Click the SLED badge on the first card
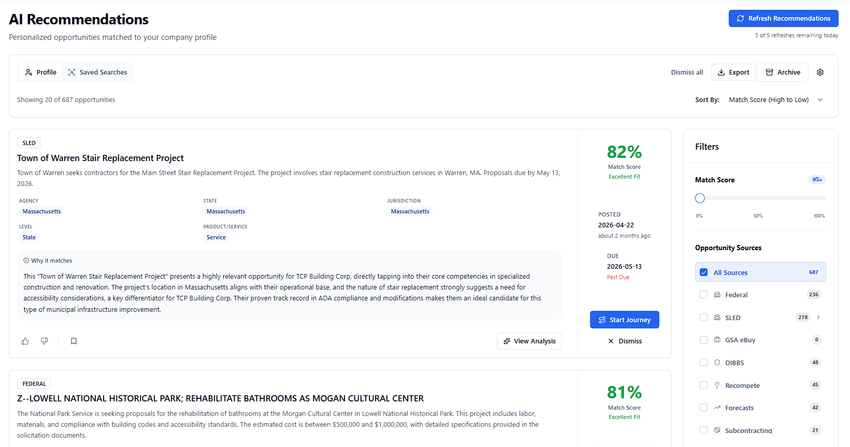 [29, 143]
